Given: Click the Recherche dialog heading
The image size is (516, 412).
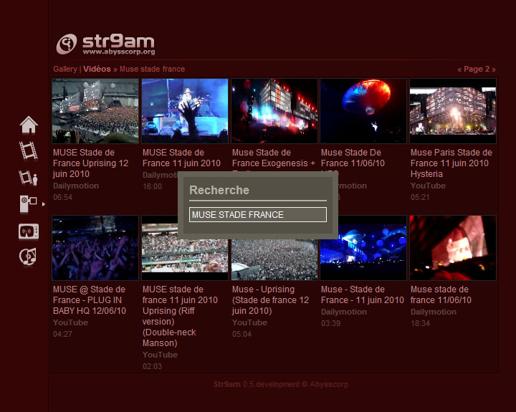Looking at the screenshot, I should click(x=219, y=190).
